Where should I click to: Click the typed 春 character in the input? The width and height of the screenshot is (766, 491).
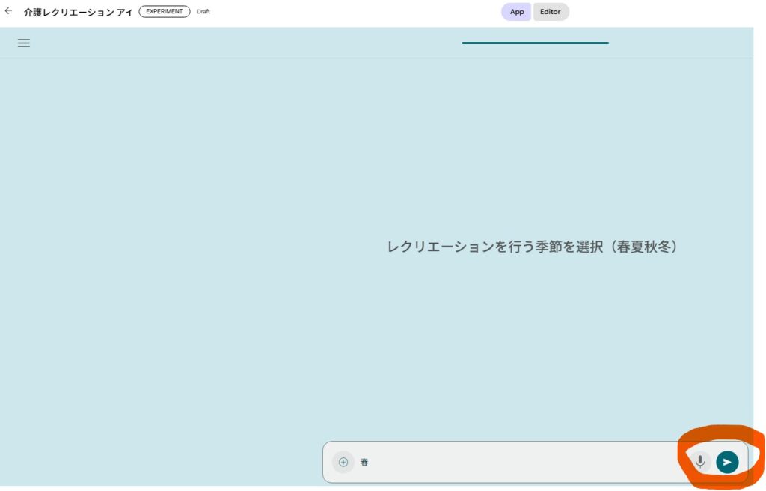pyautogui.click(x=364, y=462)
